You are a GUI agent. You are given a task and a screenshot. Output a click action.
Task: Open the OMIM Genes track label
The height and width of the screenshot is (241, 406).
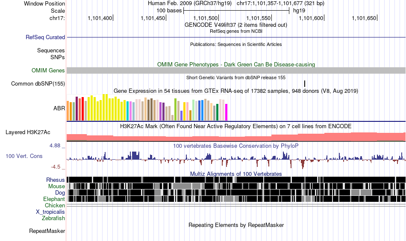[48, 70]
